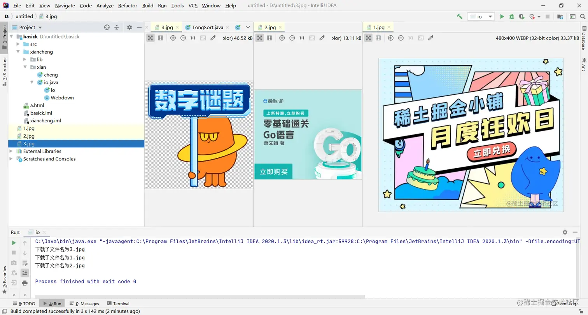
Task: Open the Navigate menu
Action: pos(65,5)
